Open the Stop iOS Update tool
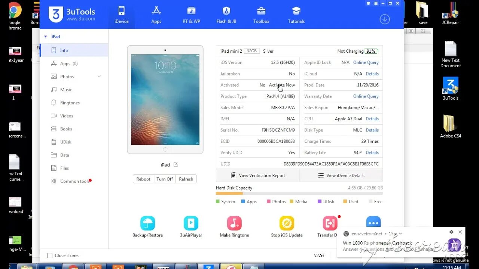 point(287,227)
